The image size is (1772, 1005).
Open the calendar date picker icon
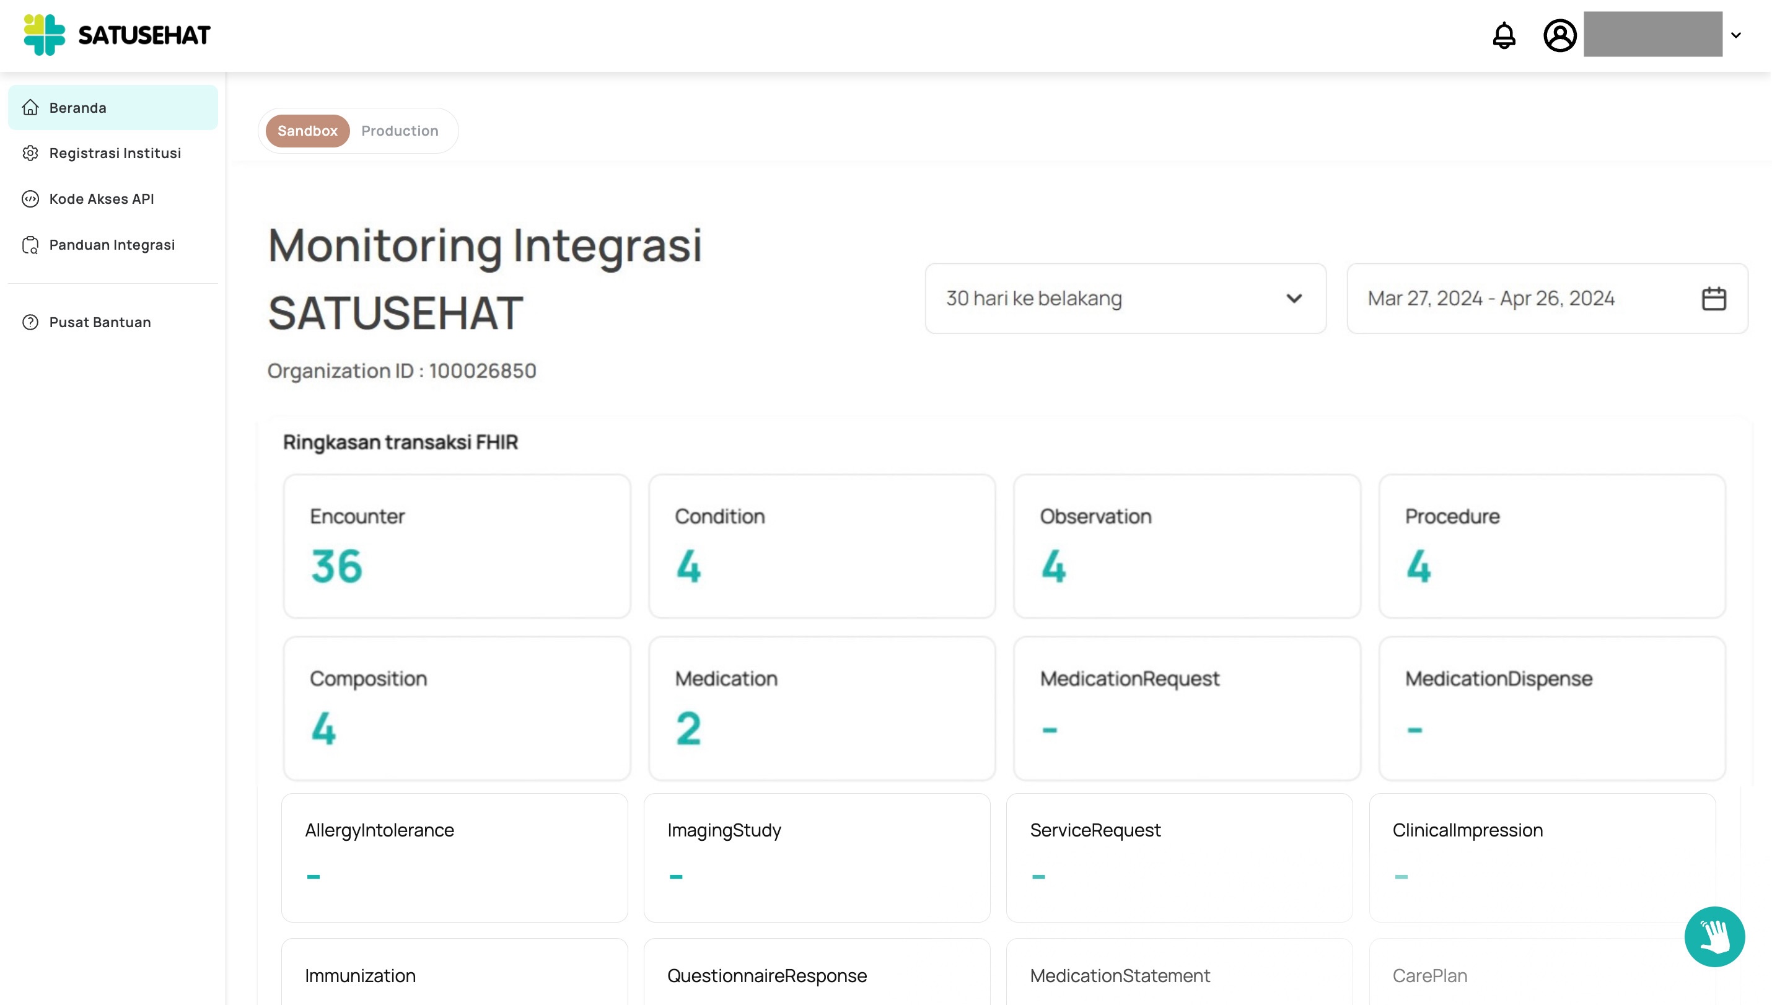click(1713, 298)
